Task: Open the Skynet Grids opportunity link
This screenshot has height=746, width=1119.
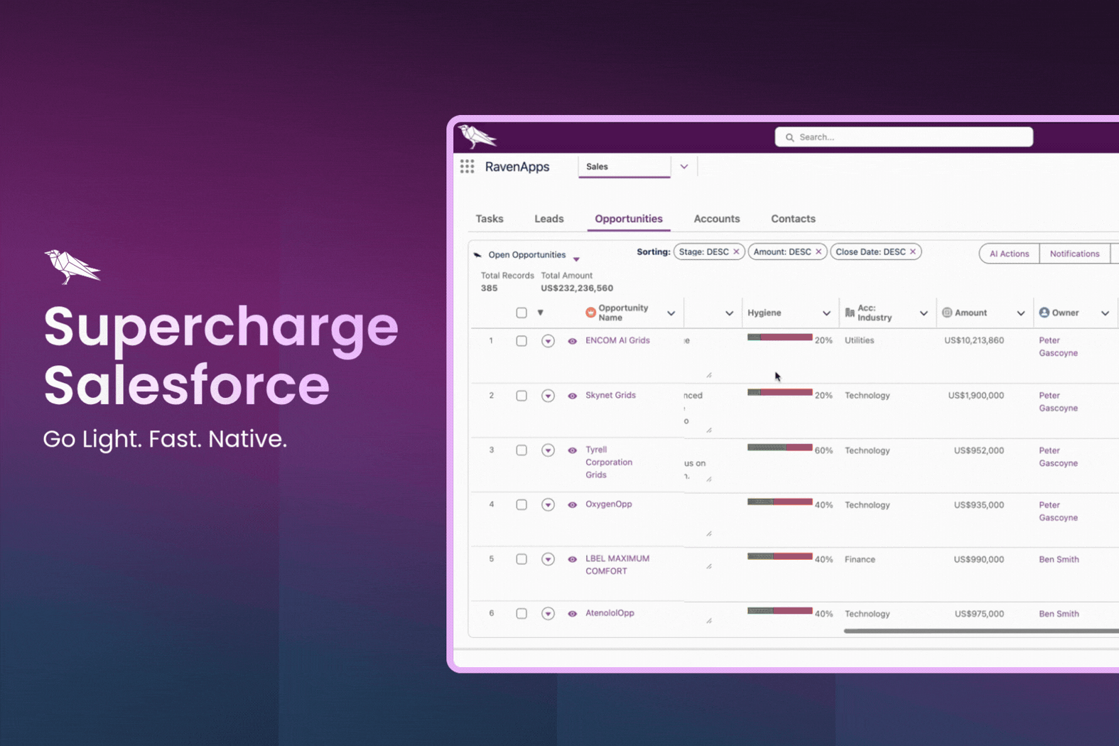Action: pos(610,395)
